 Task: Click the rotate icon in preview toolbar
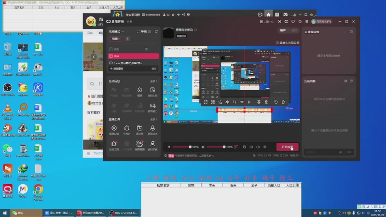click(220, 102)
